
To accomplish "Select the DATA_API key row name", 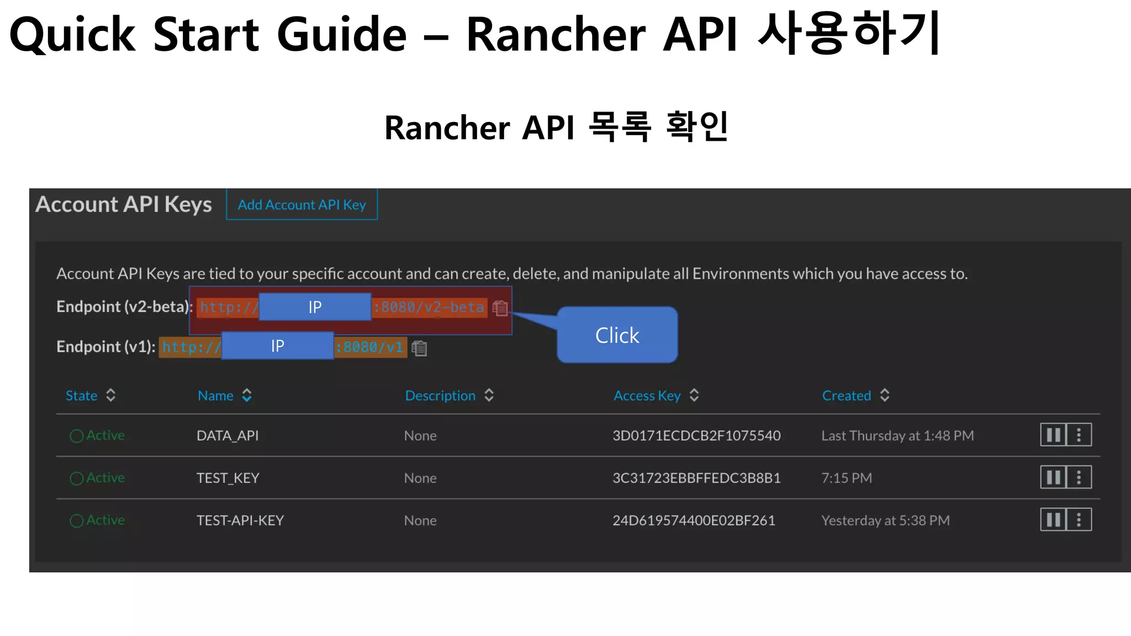I will coord(228,436).
